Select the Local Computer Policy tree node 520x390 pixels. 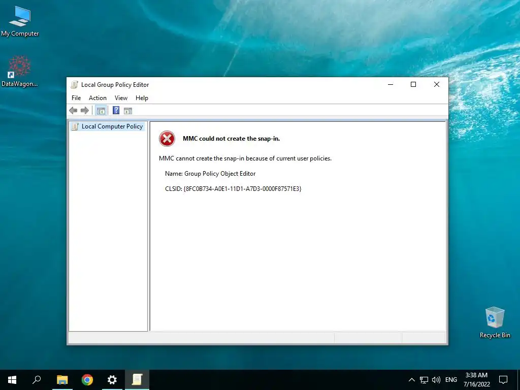click(x=108, y=126)
